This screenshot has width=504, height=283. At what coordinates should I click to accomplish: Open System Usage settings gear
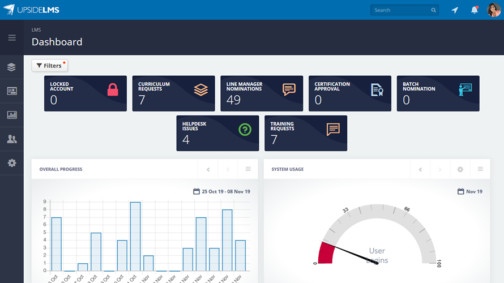[x=460, y=169]
